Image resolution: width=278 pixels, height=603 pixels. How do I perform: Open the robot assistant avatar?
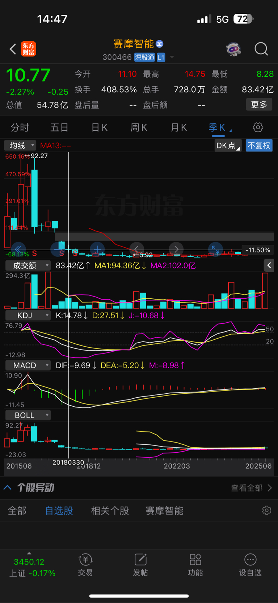click(233, 49)
